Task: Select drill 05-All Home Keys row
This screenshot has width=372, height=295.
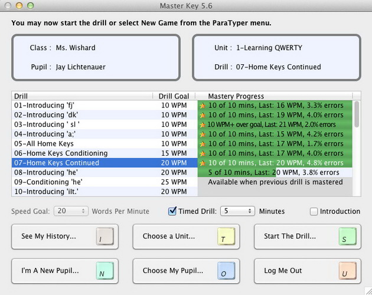Action: click(x=105, y=144)
